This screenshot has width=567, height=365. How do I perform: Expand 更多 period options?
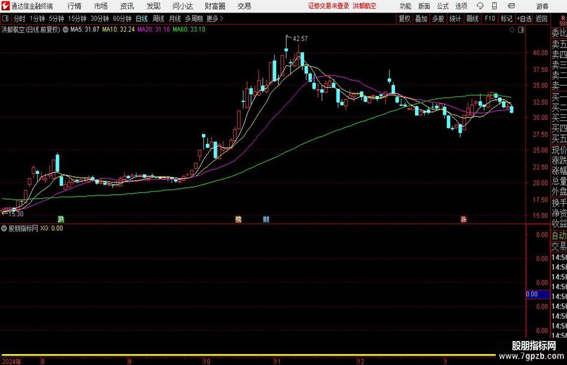click(215, 19)
